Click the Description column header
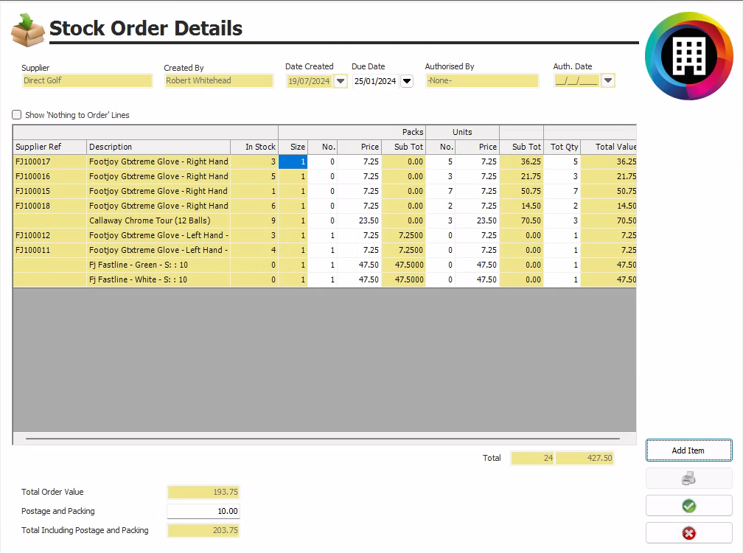The width and height of the screenshot is (743, 553). click(158, 147)
